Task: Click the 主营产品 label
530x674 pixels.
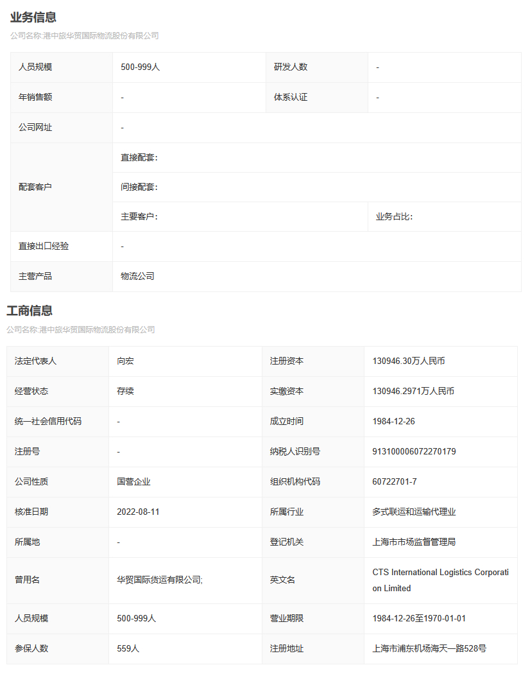Action: coord(35,277)
